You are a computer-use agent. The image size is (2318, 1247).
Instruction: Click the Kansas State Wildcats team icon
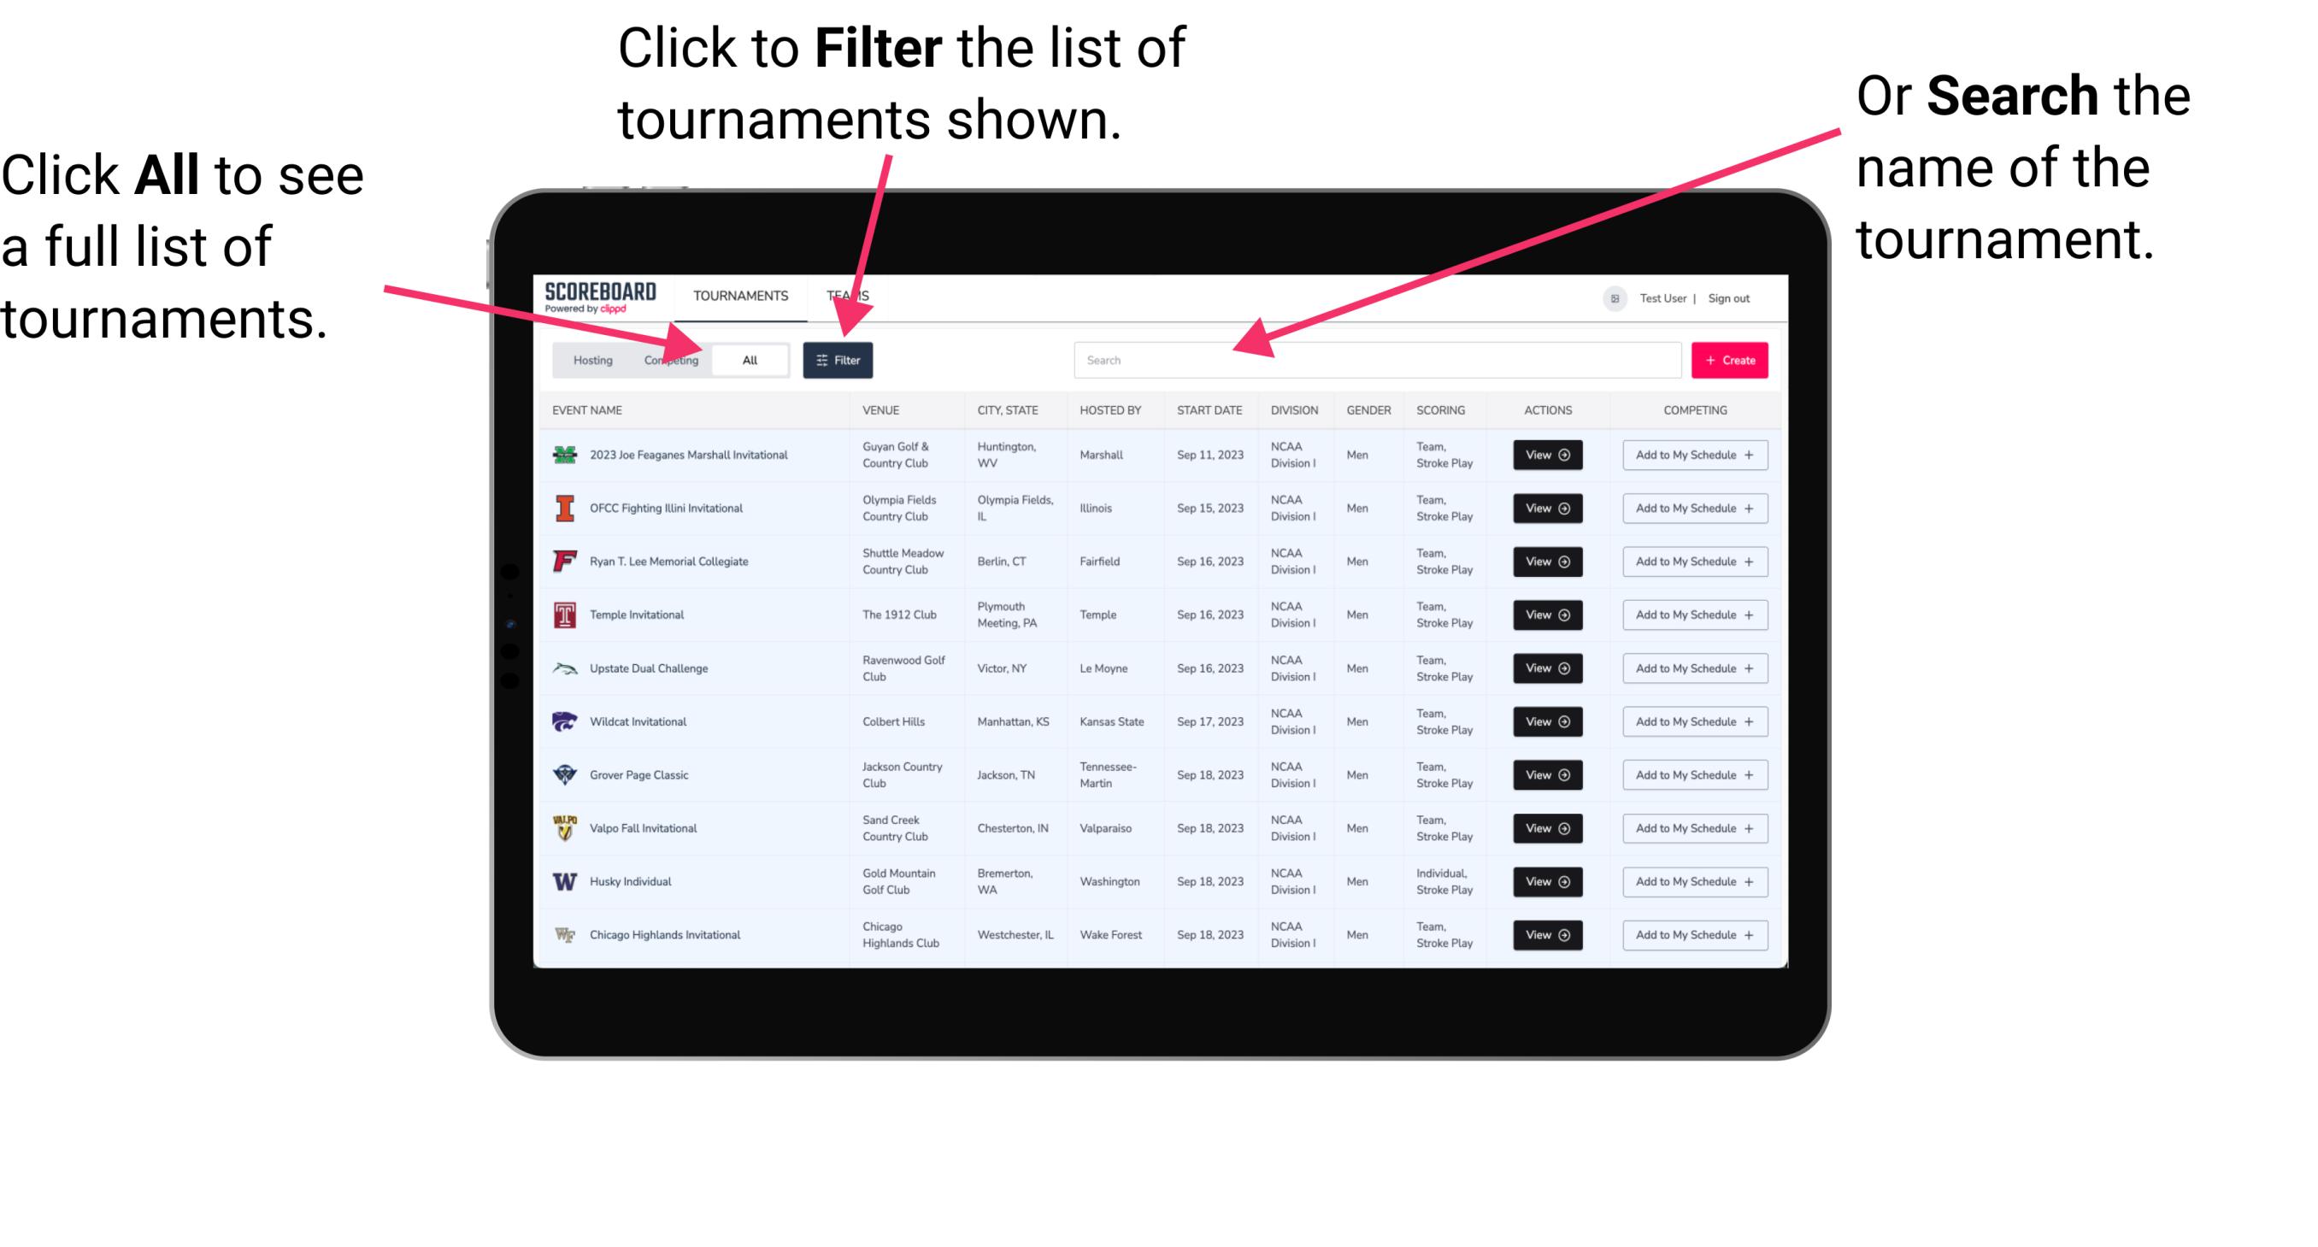[563, 721]
